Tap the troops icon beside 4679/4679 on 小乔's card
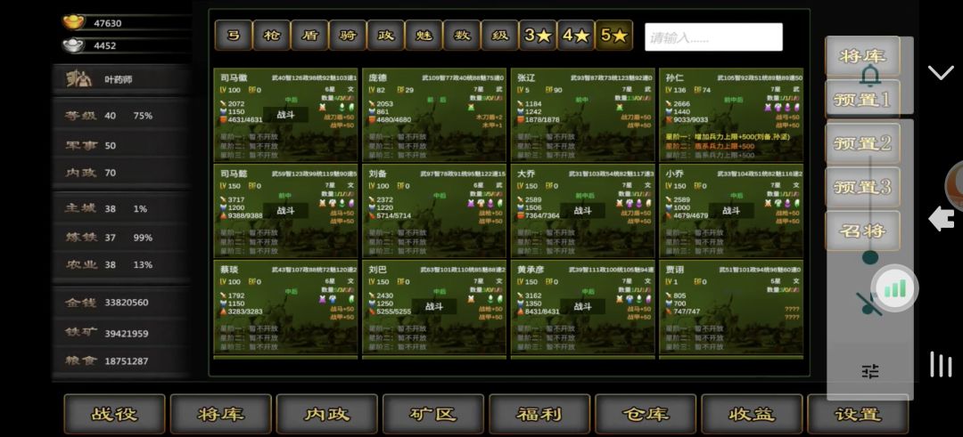The image size is (963, 437). tap(669, 215)
